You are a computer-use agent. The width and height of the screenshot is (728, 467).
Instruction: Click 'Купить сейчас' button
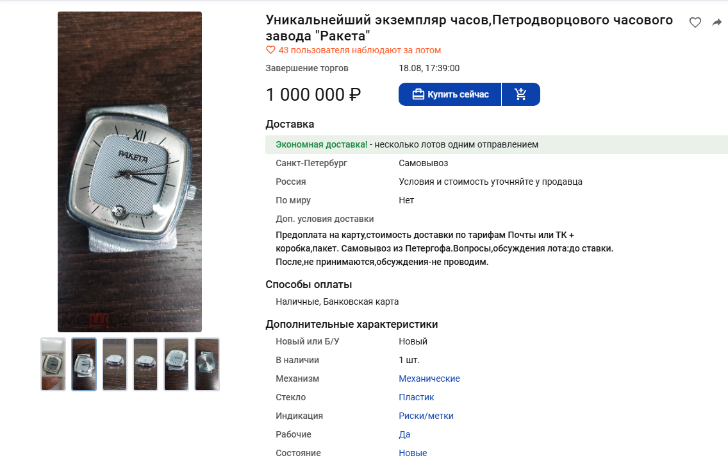click(450, 94)
